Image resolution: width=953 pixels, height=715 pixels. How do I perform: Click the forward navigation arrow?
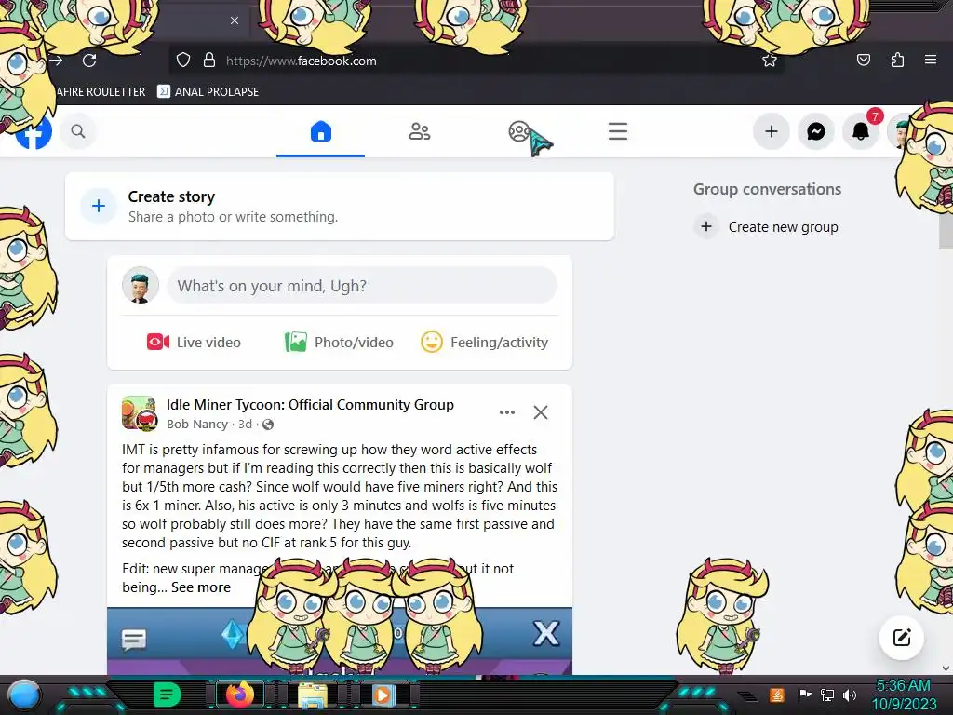pos(57,61)
